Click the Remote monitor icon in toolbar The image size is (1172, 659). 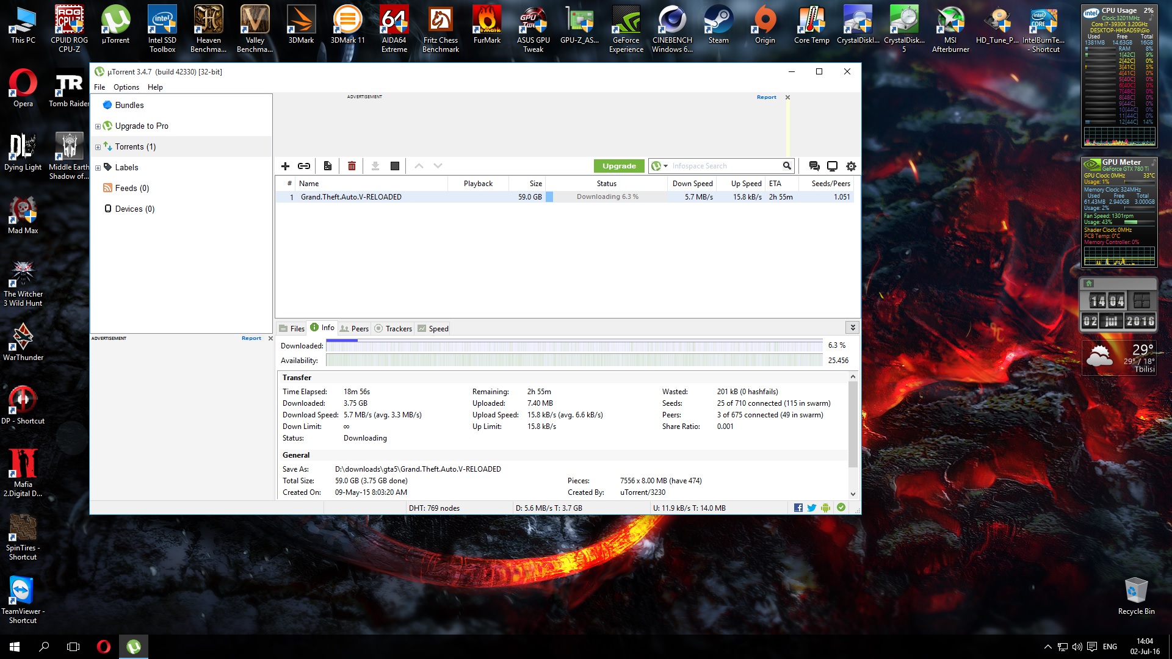(832, 166)
